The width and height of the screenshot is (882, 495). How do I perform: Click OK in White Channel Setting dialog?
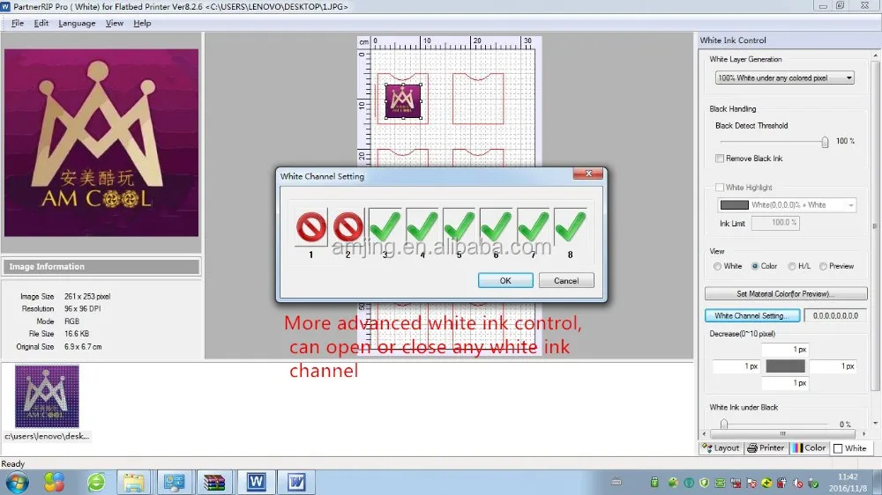505,280
